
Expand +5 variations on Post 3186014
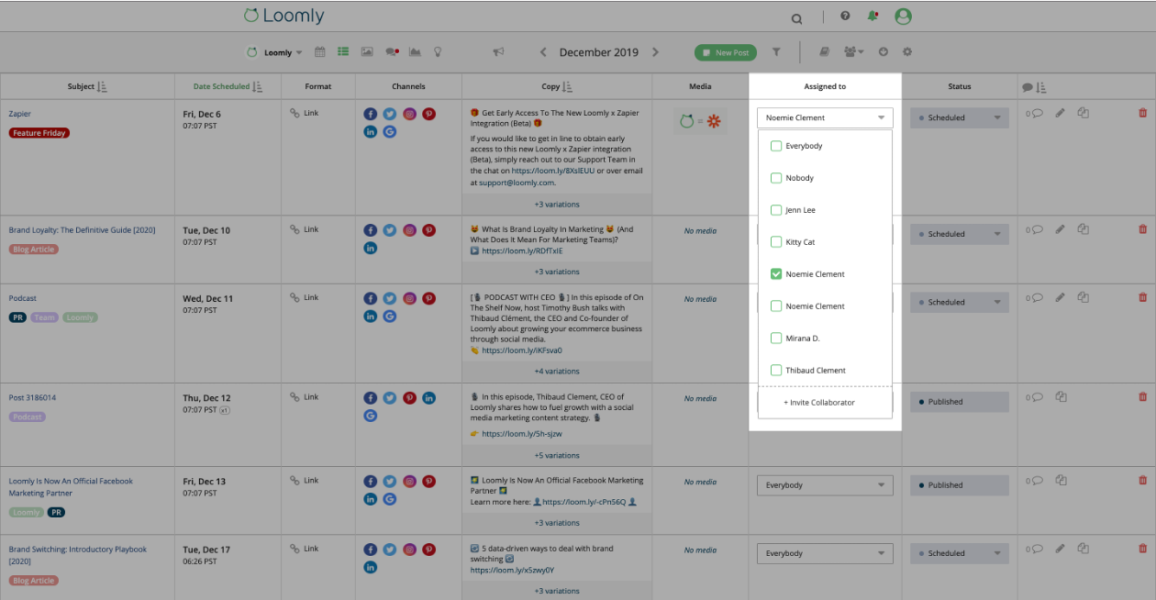tap(557, 455)
